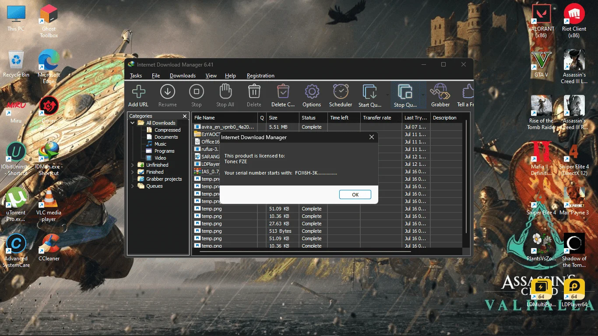Click the download list vertical scrollbar

466,177
